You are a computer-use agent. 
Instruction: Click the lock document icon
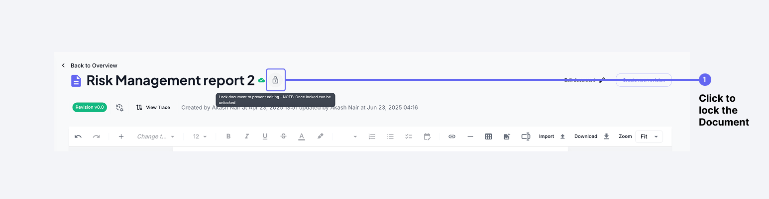pyautogui.click(x=275, y=80)
